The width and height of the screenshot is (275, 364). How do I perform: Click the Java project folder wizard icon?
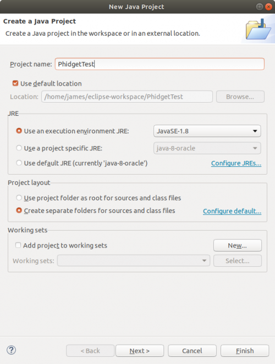click(x=258, y=29)
